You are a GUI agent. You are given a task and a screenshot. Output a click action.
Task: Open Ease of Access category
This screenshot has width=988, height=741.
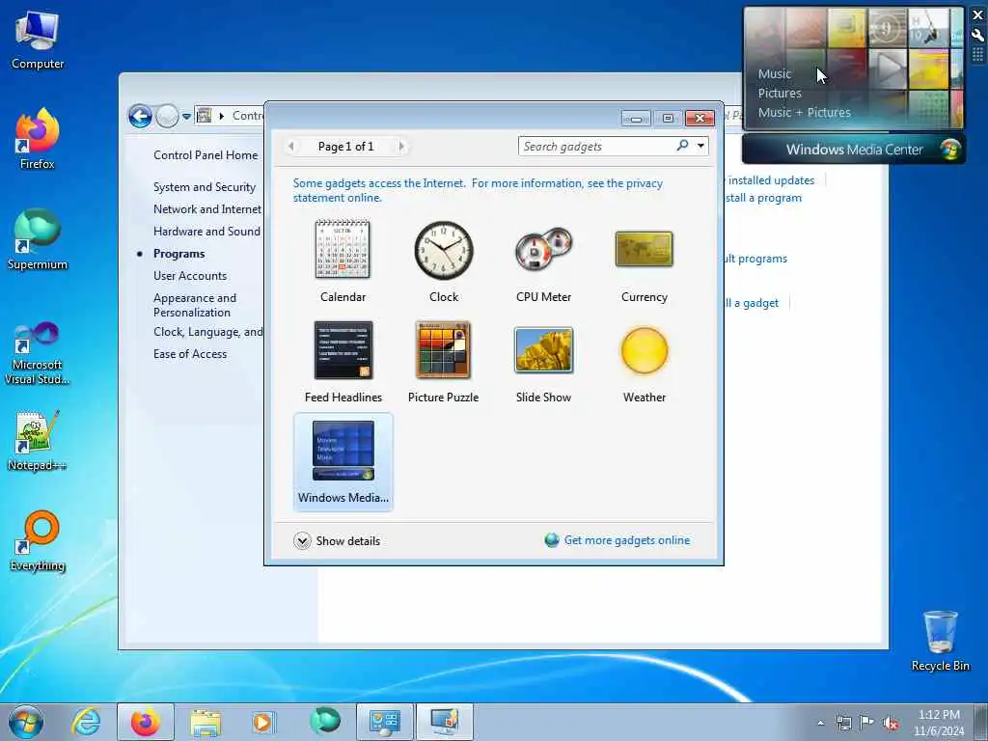point(190,354)
